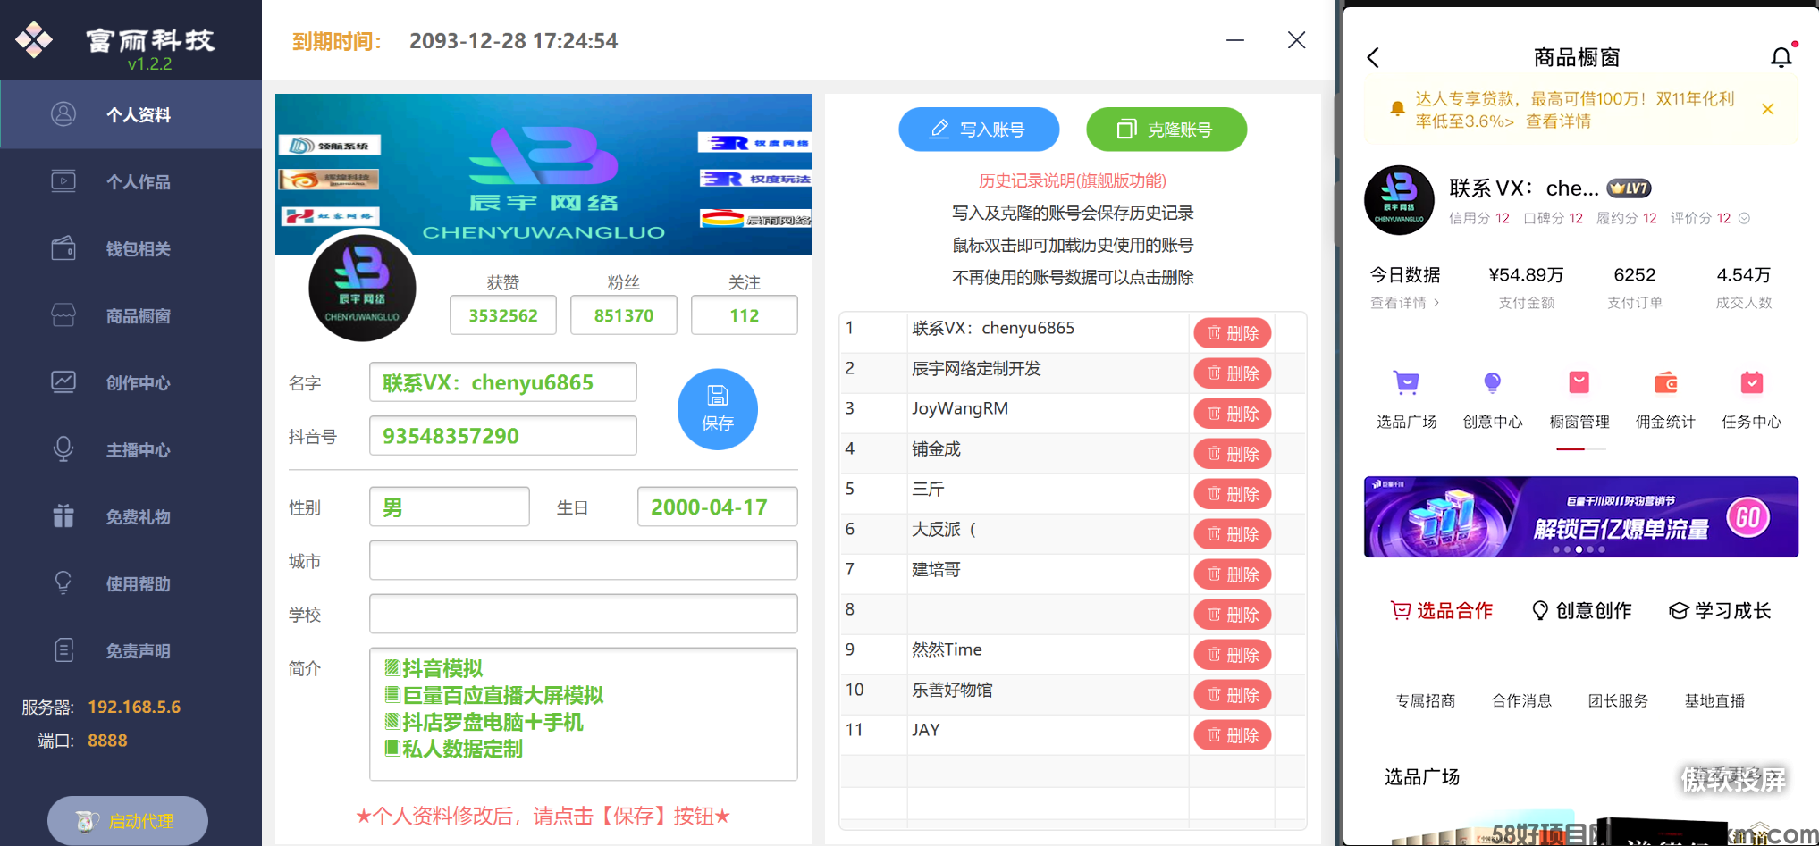Screen dimensions: 1819x846
Task: Delete history row 铺金成
Action: [x=1233, y=454]
